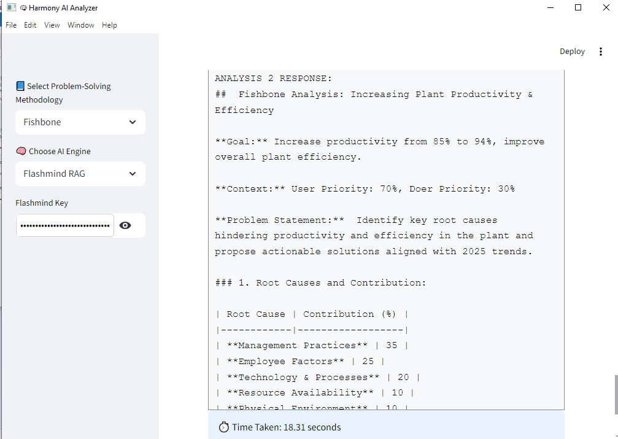Open the View menu

pyautogui.click(x=52, y=25)
